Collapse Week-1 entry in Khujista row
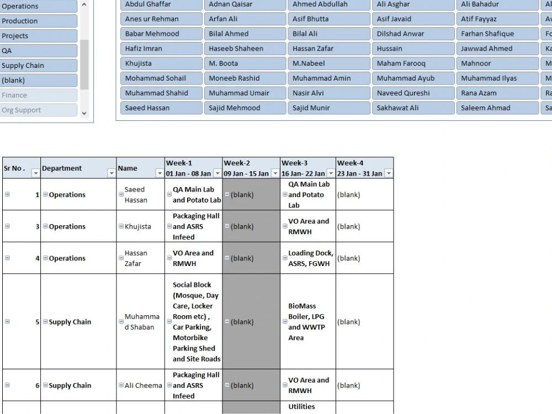 click(169, 226)
